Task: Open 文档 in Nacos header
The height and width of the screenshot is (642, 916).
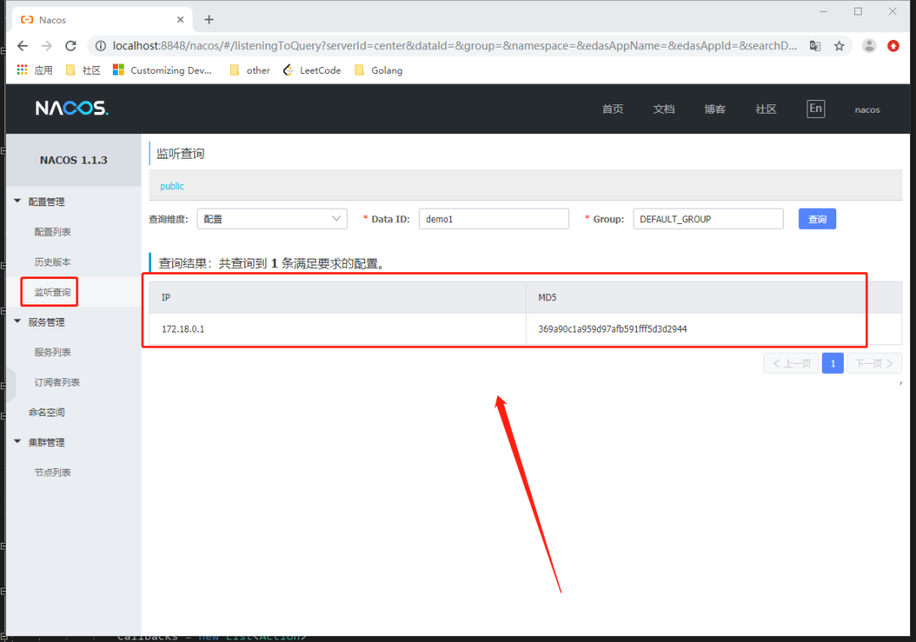Action: [x=663, y=109]
